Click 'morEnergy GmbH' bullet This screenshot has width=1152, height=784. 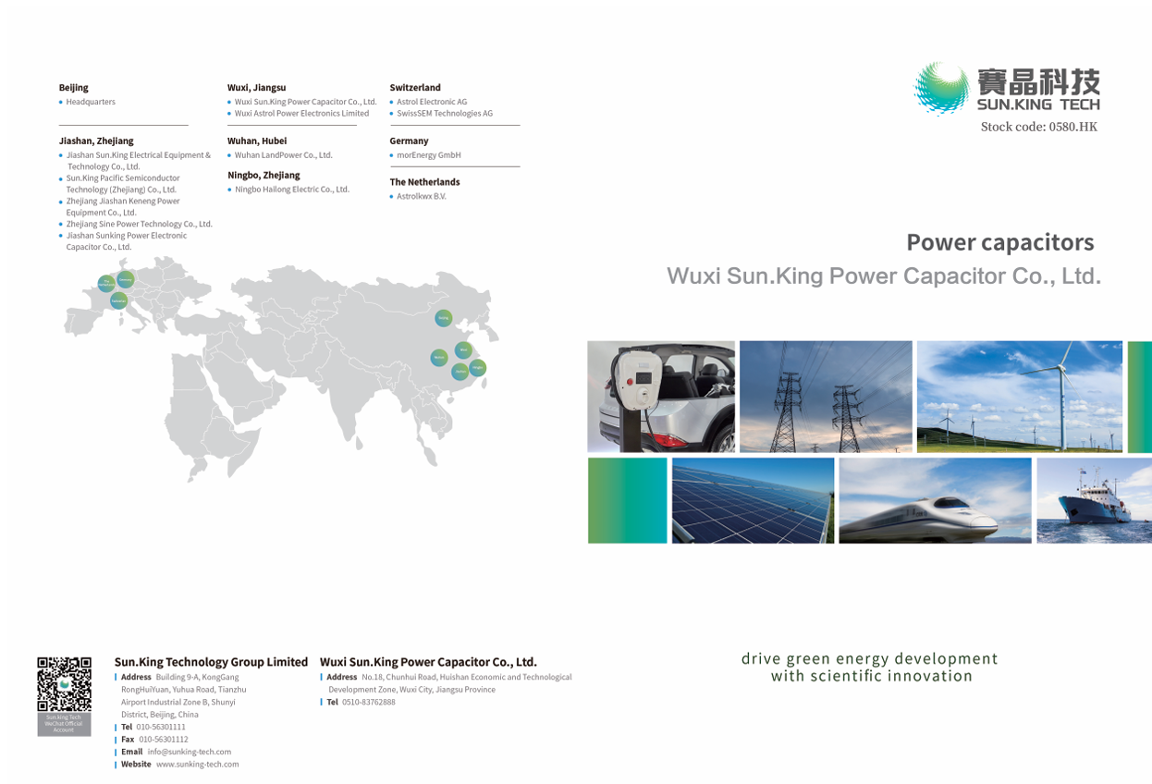click(x=429, y=155)
